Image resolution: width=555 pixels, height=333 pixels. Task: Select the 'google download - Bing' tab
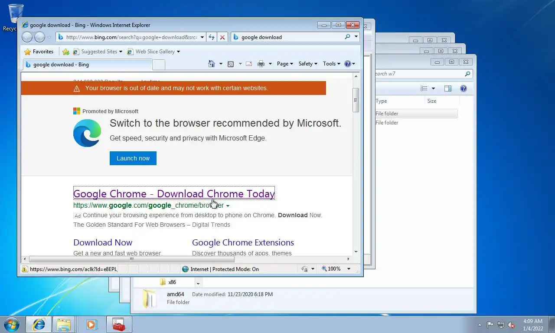click(x=87, y=65)
